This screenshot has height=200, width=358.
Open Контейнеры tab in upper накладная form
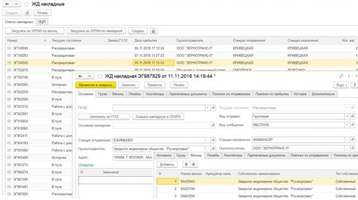pos(155,94)
